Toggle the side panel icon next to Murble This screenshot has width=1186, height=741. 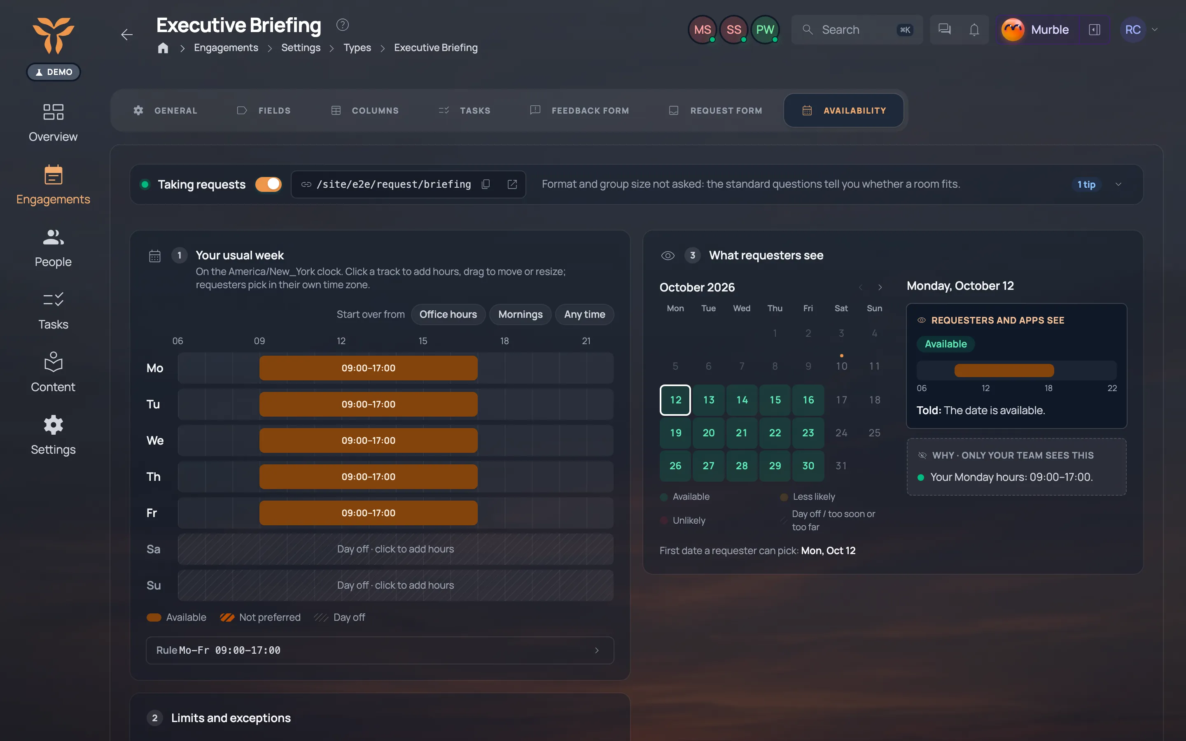tap(1094, 29)
